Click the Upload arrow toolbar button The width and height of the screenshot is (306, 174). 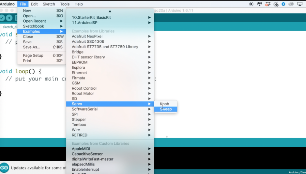point(9,18)
